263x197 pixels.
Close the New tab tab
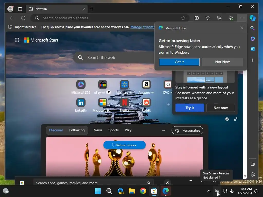83,9
